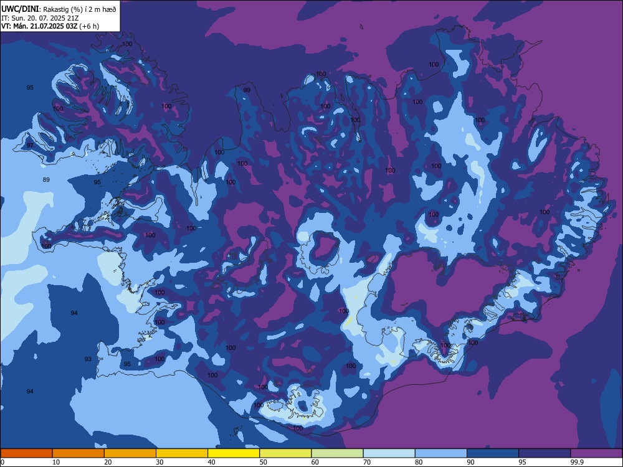Image resolution: width=623 pixels, height=467 pixels.
Task: Click the line 'VT: Mán. 21.07.2025 03Z (+6 h)'
Action: coord(50,26)
